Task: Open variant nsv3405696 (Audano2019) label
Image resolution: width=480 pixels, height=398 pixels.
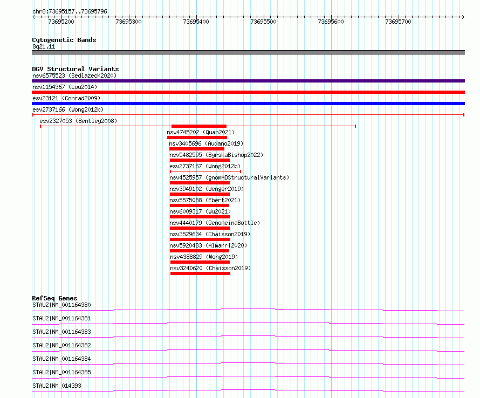Action: [206, 143]
